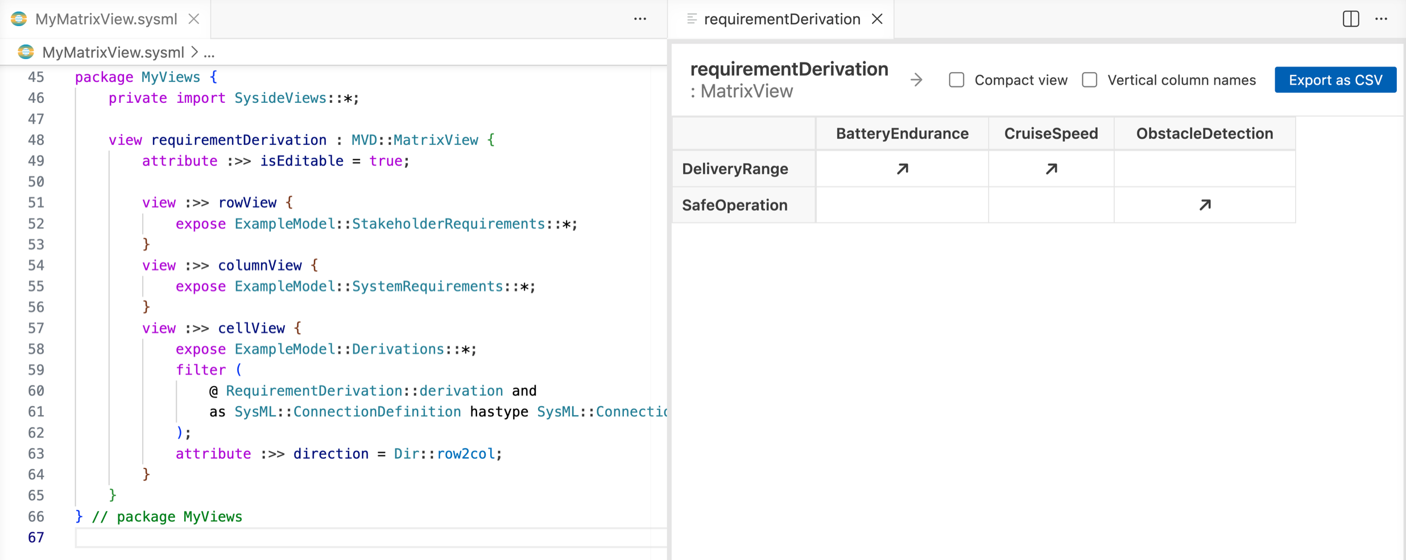The width and height of the screenshot is (1406, 560).
Task: Select the SafeOperation row header
Action: [744, 205]
